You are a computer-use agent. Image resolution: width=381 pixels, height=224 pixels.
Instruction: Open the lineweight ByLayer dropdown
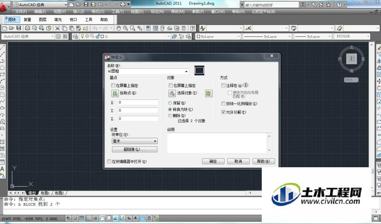pyautogui.click(x=312, y=37)
